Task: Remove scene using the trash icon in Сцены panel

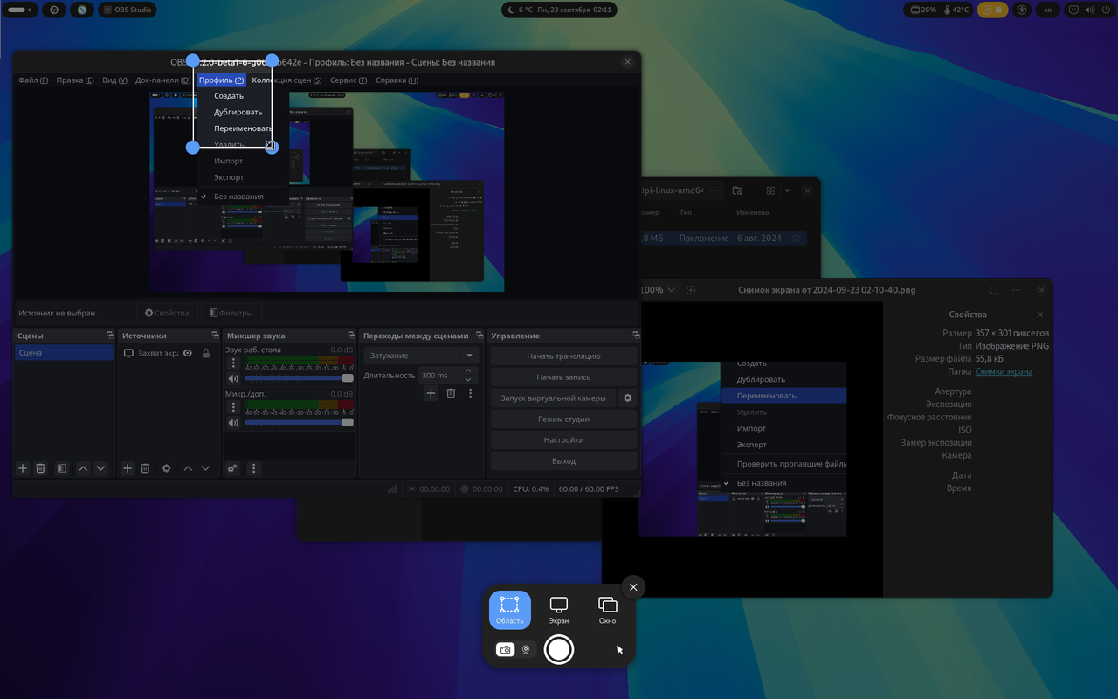Action: click(40, 468)
